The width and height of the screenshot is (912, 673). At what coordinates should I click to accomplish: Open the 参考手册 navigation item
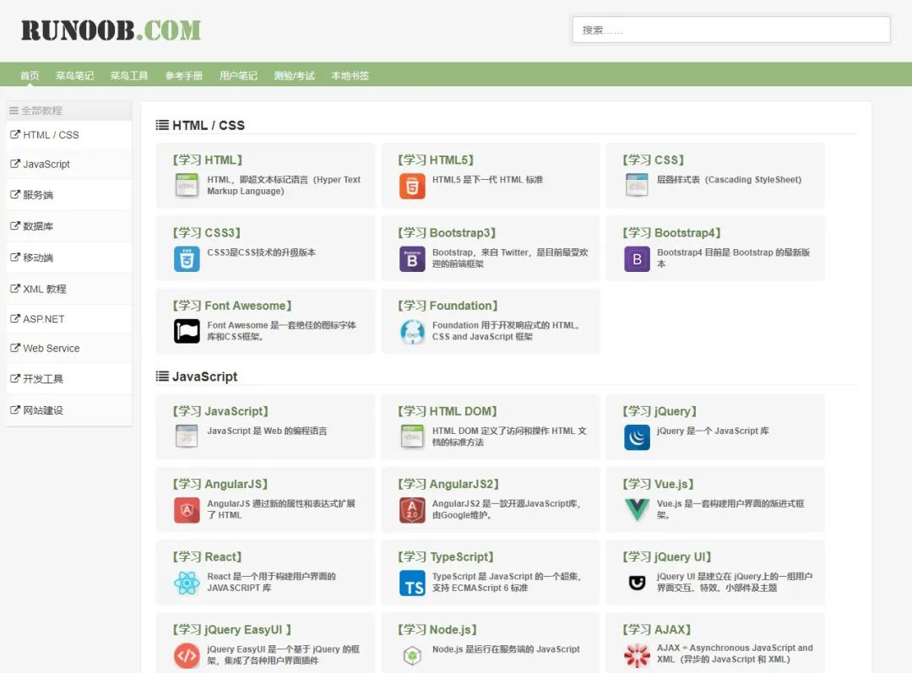click(x=184, y=76)
